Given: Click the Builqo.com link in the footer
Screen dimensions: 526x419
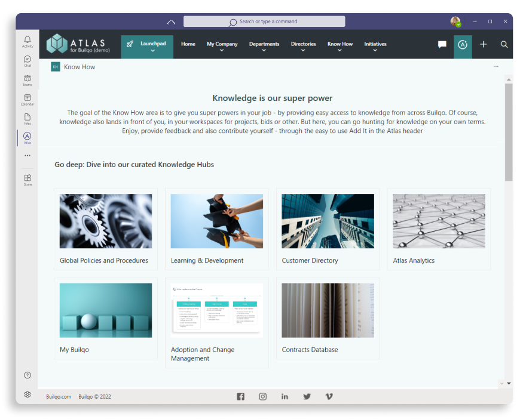Looking at the screenshot, I should pyautogui.click(x=59, y=396).
